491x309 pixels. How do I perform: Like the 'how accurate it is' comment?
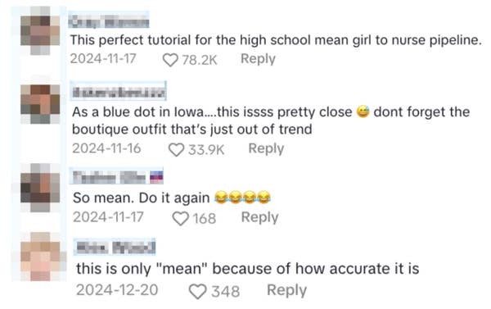pos(197,292)
